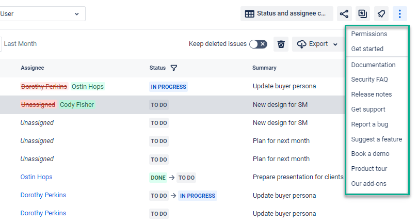
Task: Click the Last Month date range field
Action: (21, 44)
